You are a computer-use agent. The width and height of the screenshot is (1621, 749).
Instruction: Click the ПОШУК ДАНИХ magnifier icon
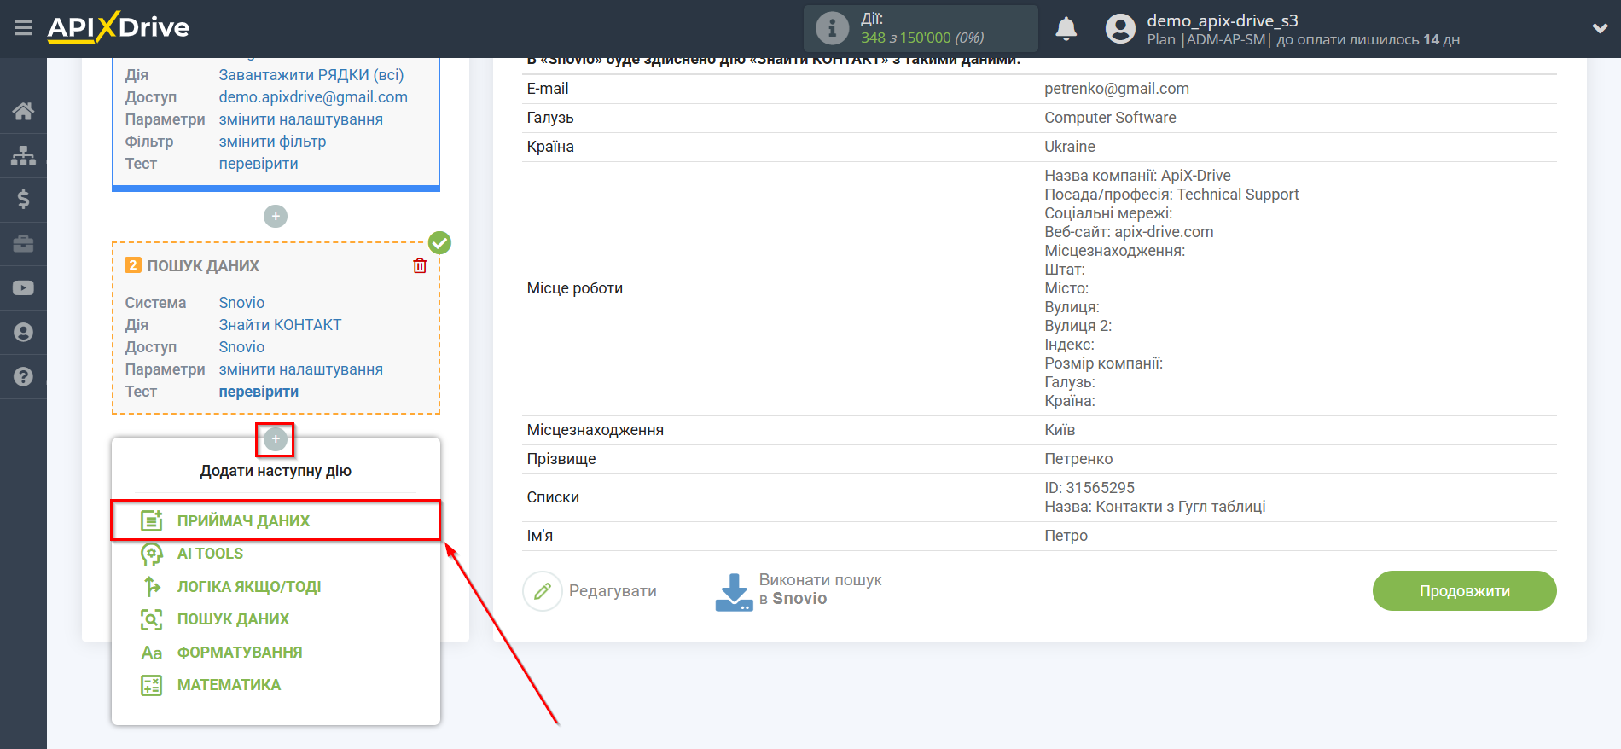tap(152, 619)
